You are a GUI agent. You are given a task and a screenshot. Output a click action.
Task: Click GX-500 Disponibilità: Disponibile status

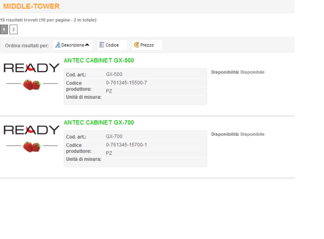[x=238, y=72]
